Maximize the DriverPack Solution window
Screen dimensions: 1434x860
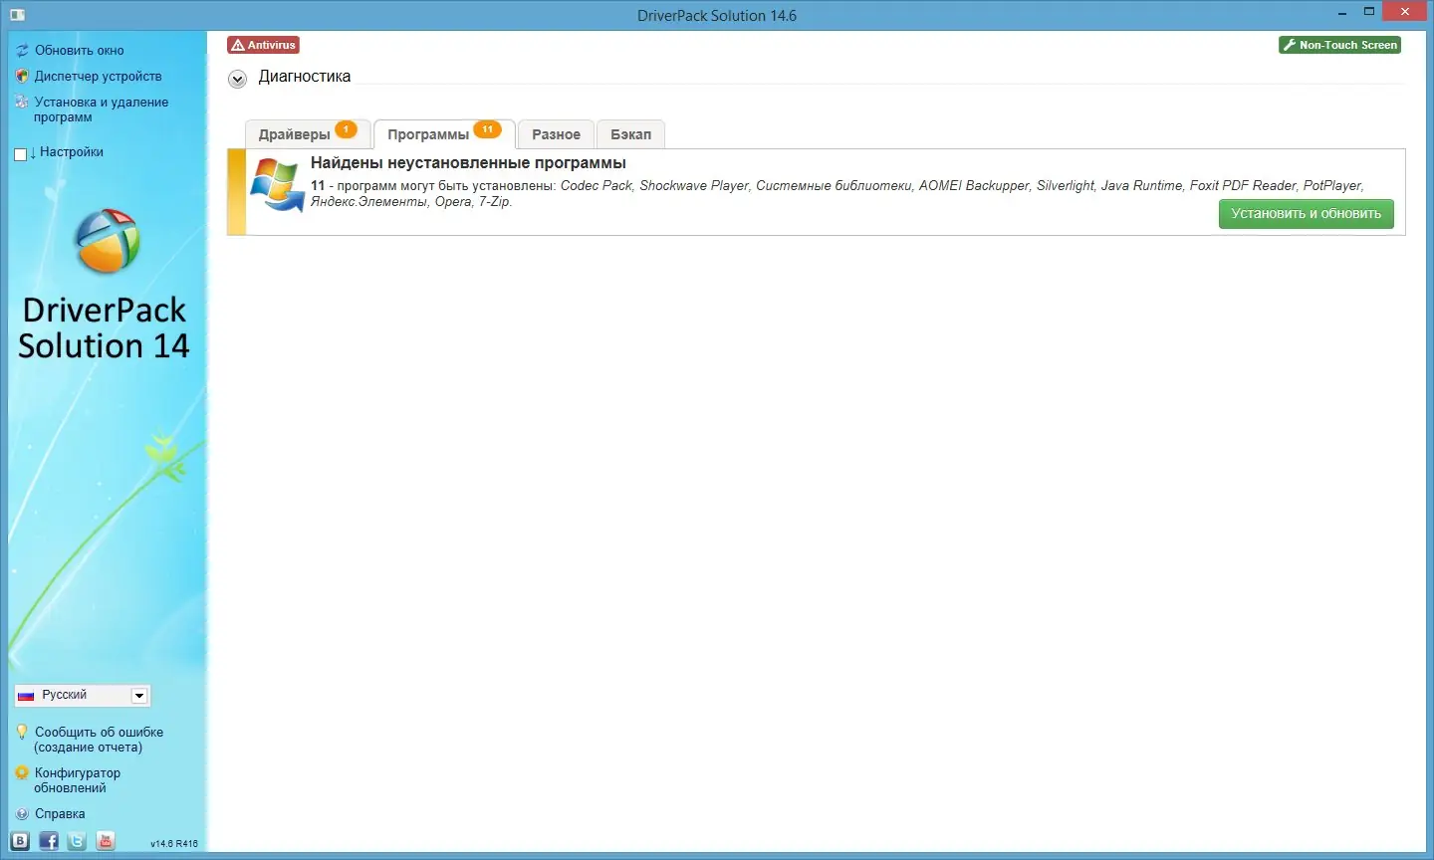tap(1369, 12)
